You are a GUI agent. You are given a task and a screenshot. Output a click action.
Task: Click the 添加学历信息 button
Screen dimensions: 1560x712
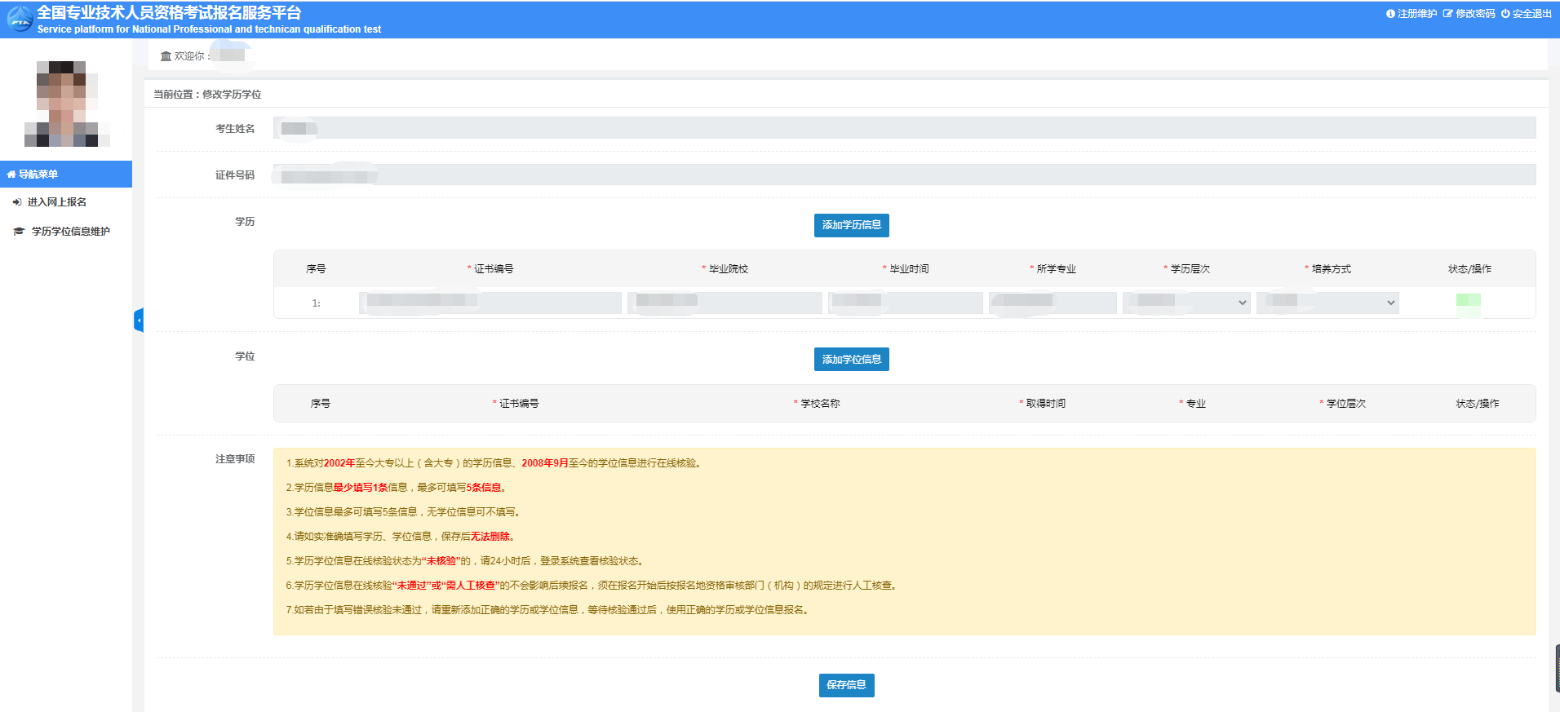pos(851,225)
